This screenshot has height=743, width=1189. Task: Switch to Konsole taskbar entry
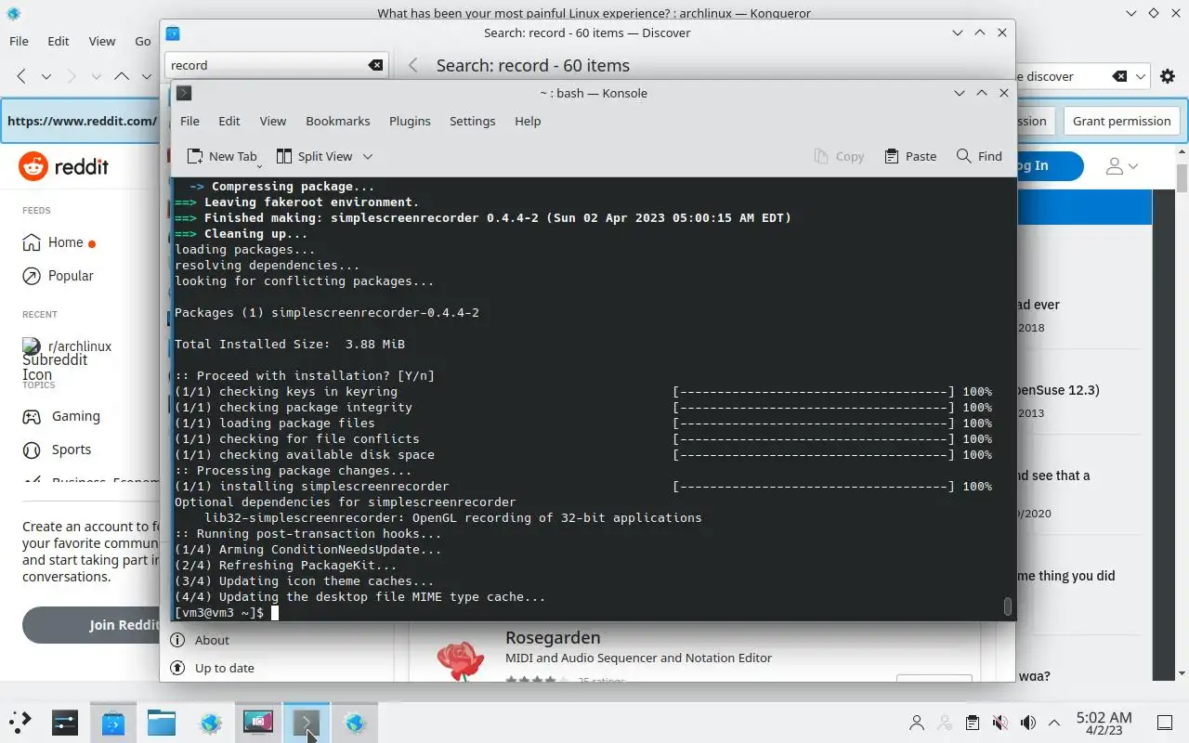307,723
